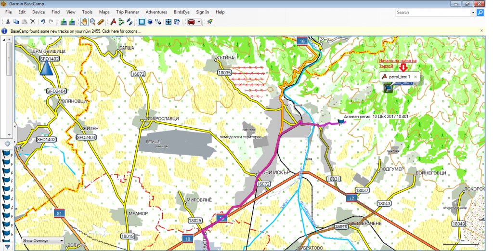Click the scissors Cut icon
493x251 pixels.
7,22
